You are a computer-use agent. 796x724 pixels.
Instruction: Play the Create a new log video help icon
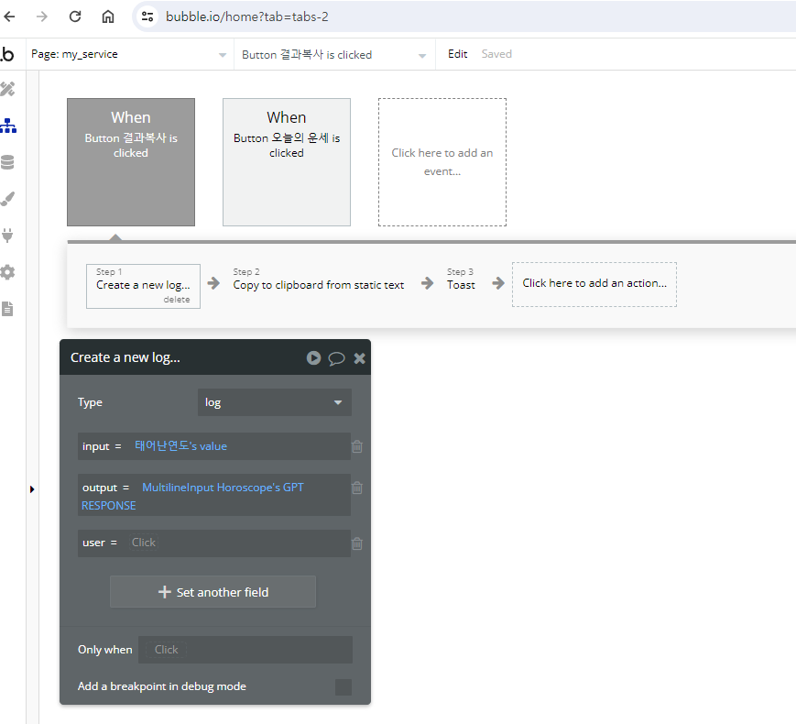[x=314, y=358]
